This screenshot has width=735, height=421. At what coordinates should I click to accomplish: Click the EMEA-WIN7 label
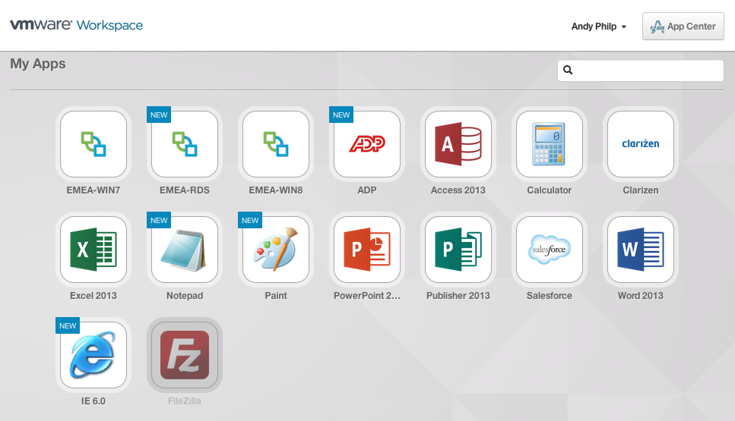93,190
